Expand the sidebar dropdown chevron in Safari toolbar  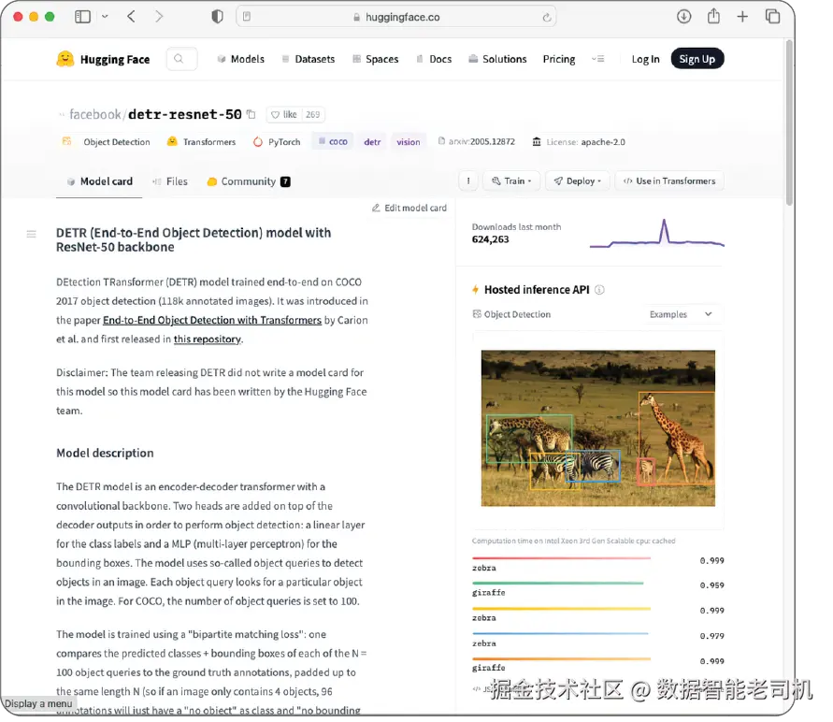(x=105, y=17)
